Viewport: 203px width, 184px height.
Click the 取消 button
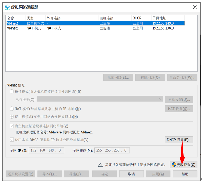pyautogui.click(x=131, y=174)
